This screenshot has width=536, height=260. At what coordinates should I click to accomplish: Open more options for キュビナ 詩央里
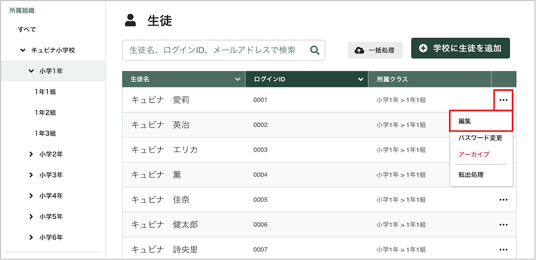(503, 250)
